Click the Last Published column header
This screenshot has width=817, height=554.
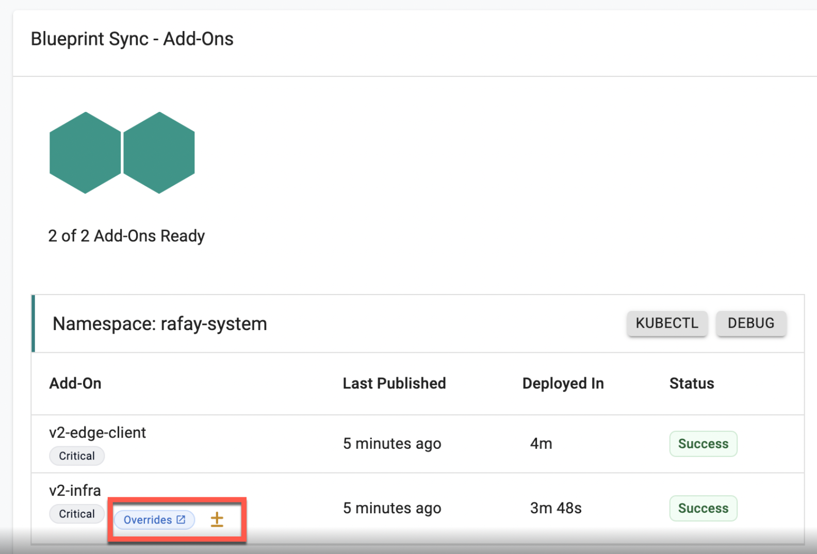pos(394,383)
